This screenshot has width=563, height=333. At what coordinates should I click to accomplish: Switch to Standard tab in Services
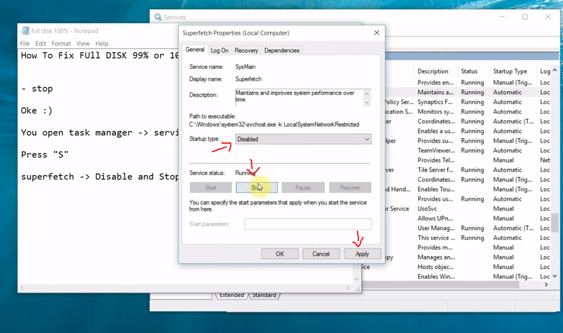coord(264,295)
